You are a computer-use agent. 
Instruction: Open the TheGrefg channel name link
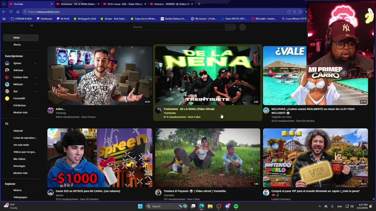pyautogui.click(x=61, y=113)
